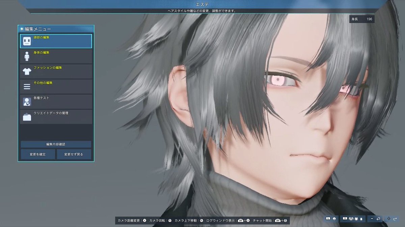
Task: Click the undo arrow next to the minus icon
Action: click(x=378, y=219)
